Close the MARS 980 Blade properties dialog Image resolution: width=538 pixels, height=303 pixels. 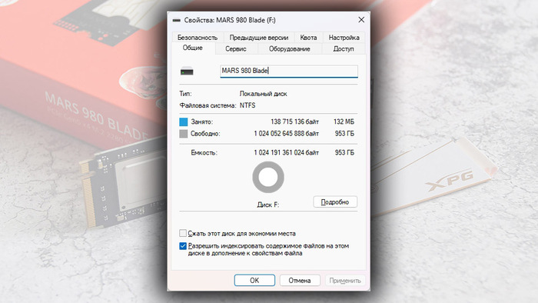click(x=361, y=20)
